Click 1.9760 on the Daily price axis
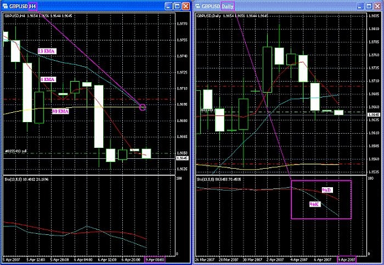This screenshot has width=384, height=265. (x=374, y=55)
